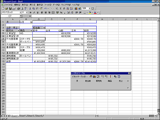Select the 売上 field button in PivotTable toolbar
Image resolution: width=160 pixels, height=120 pixels.
click(121, 81)
